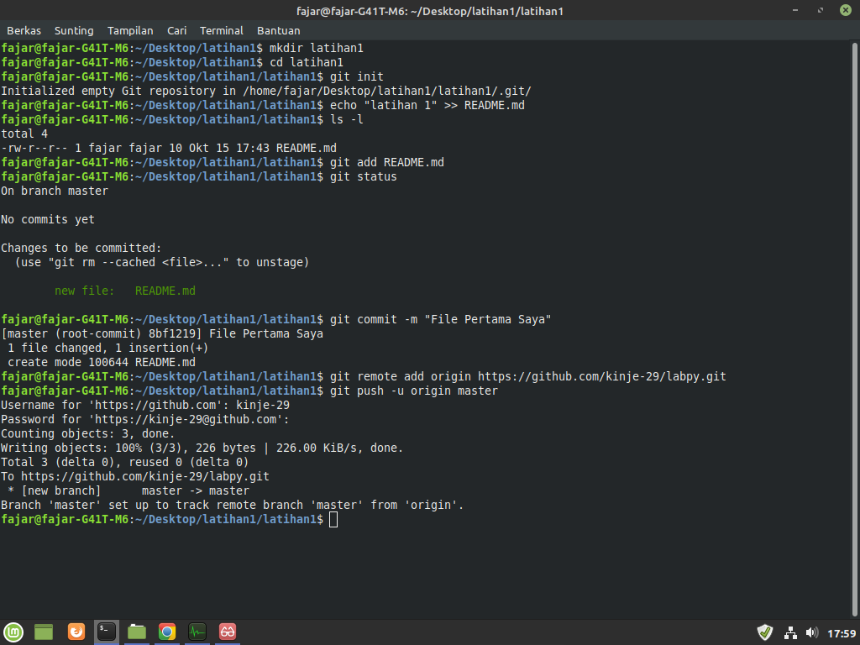860x645 pixels.
Task: Click commit hash '8bf1219' text
Action: click(x=171, y=333)
